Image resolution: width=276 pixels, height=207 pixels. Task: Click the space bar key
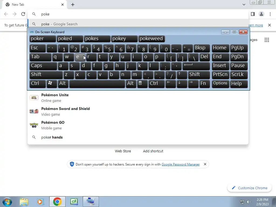coord(97,84)
